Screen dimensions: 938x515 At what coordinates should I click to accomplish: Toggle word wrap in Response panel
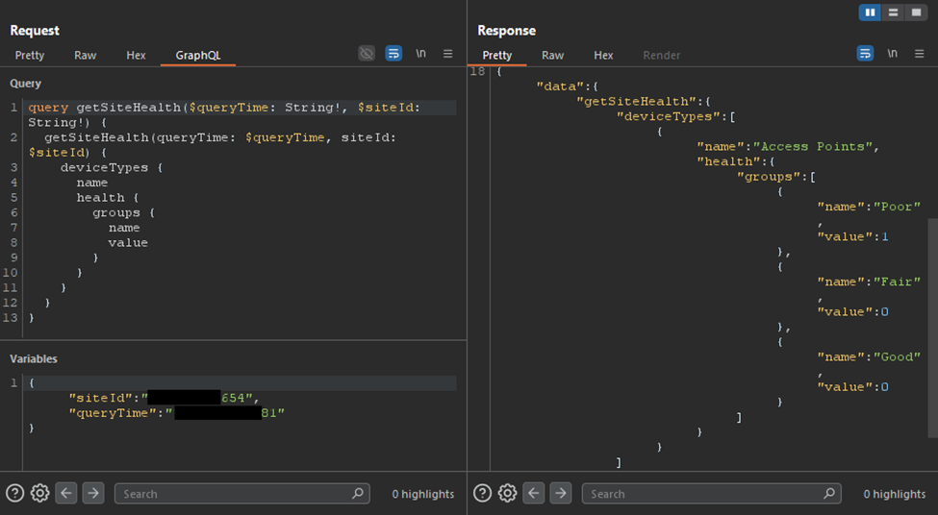[865, 53]
